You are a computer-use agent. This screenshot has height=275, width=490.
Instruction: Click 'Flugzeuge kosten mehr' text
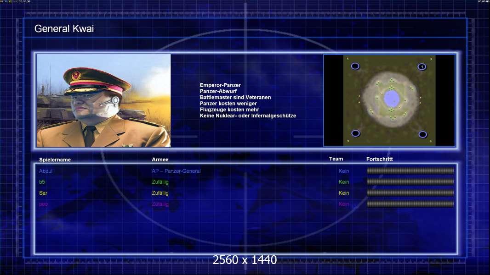229,110
